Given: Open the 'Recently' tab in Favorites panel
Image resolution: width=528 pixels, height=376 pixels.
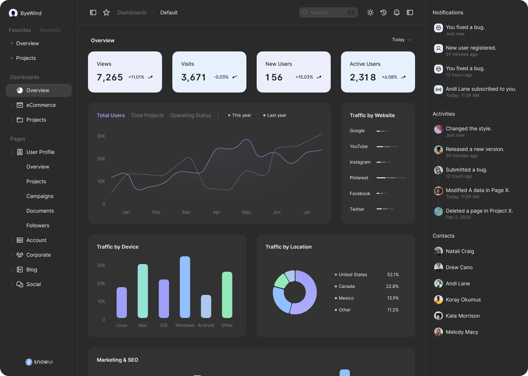Looking at the screenshot, I should tap(50, 30).
